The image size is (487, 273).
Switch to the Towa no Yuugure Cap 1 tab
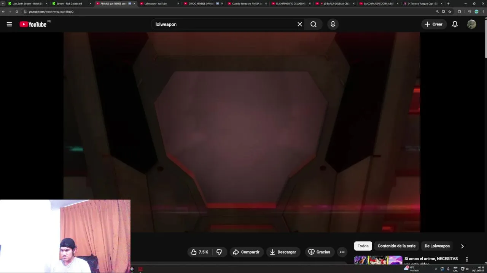(x=422, y=3)
